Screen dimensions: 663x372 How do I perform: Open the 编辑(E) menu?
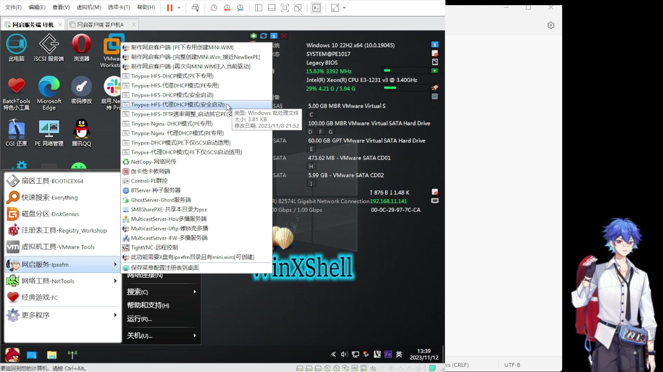[37, 7]
